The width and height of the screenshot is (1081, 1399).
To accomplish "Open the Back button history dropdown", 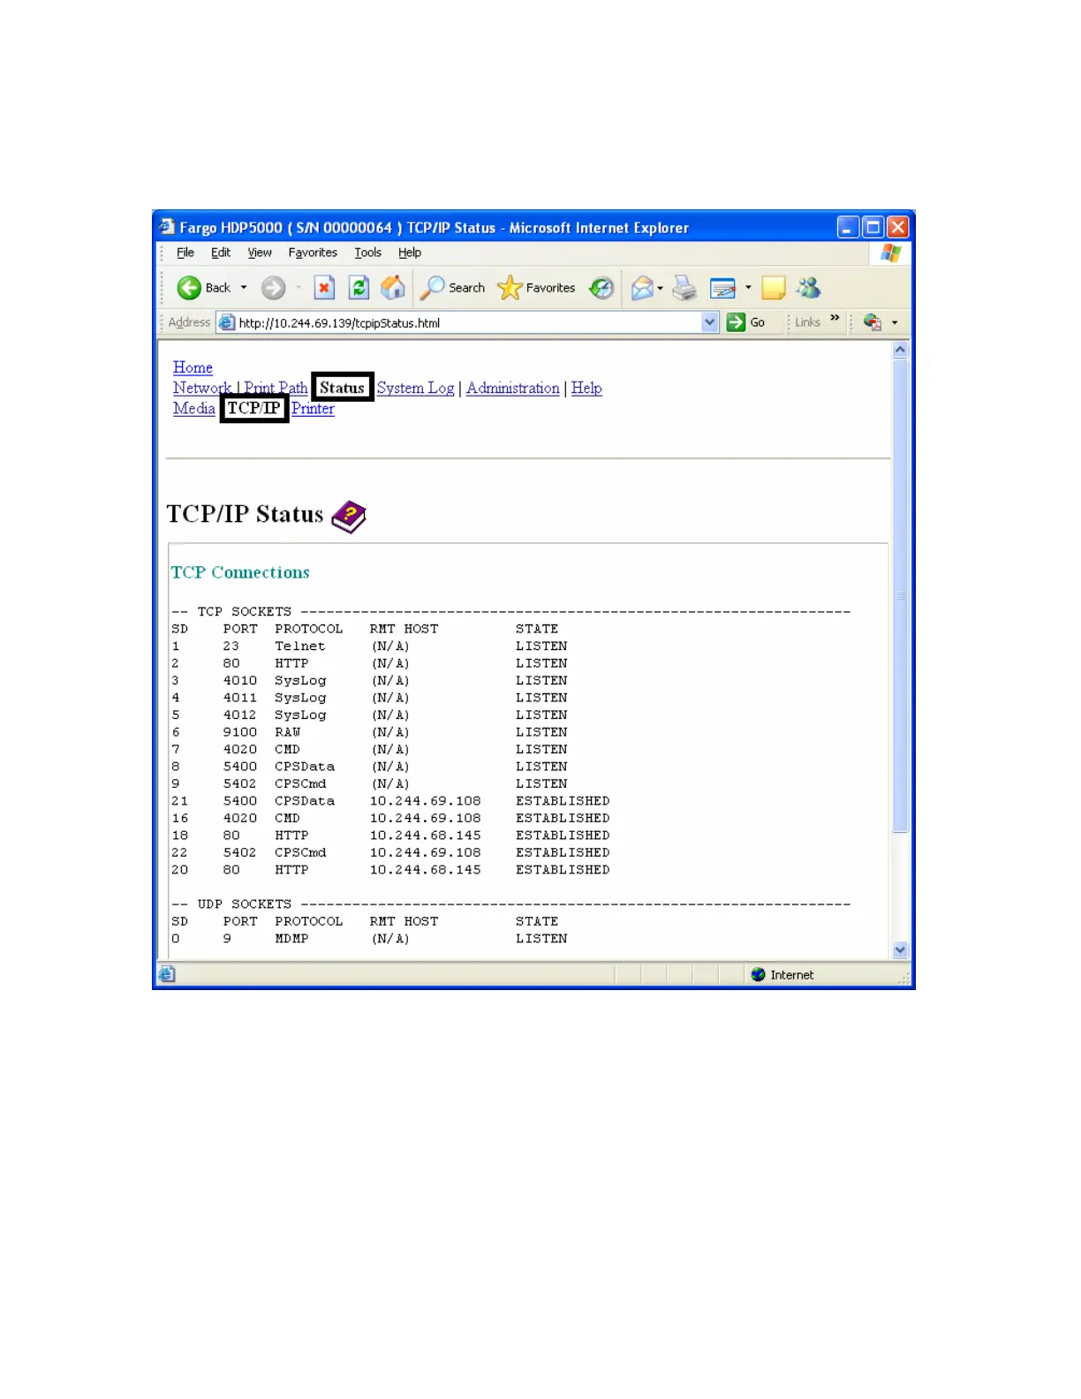I will pos(244,288).
